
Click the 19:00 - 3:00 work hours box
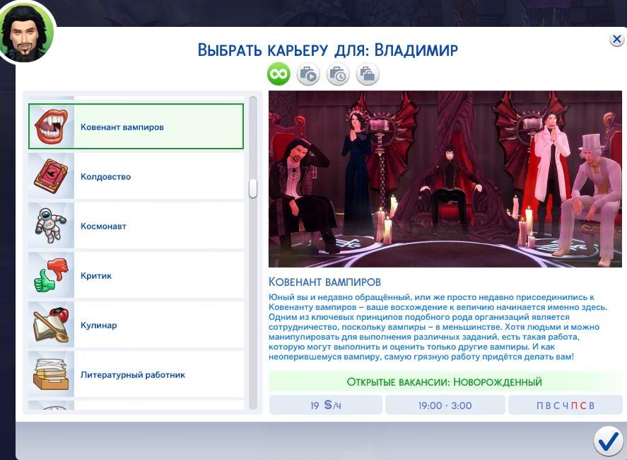445,406
